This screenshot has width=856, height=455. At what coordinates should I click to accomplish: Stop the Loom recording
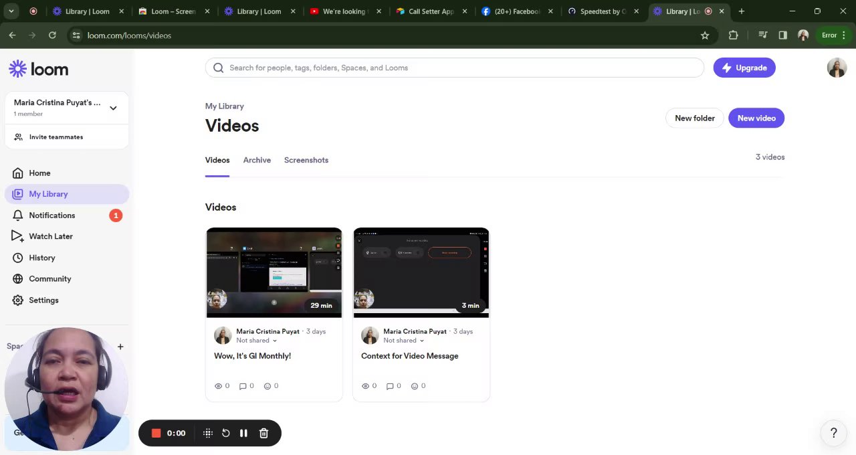tap(156, 433)
